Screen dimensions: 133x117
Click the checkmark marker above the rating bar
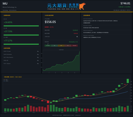[x=48, y=44]
